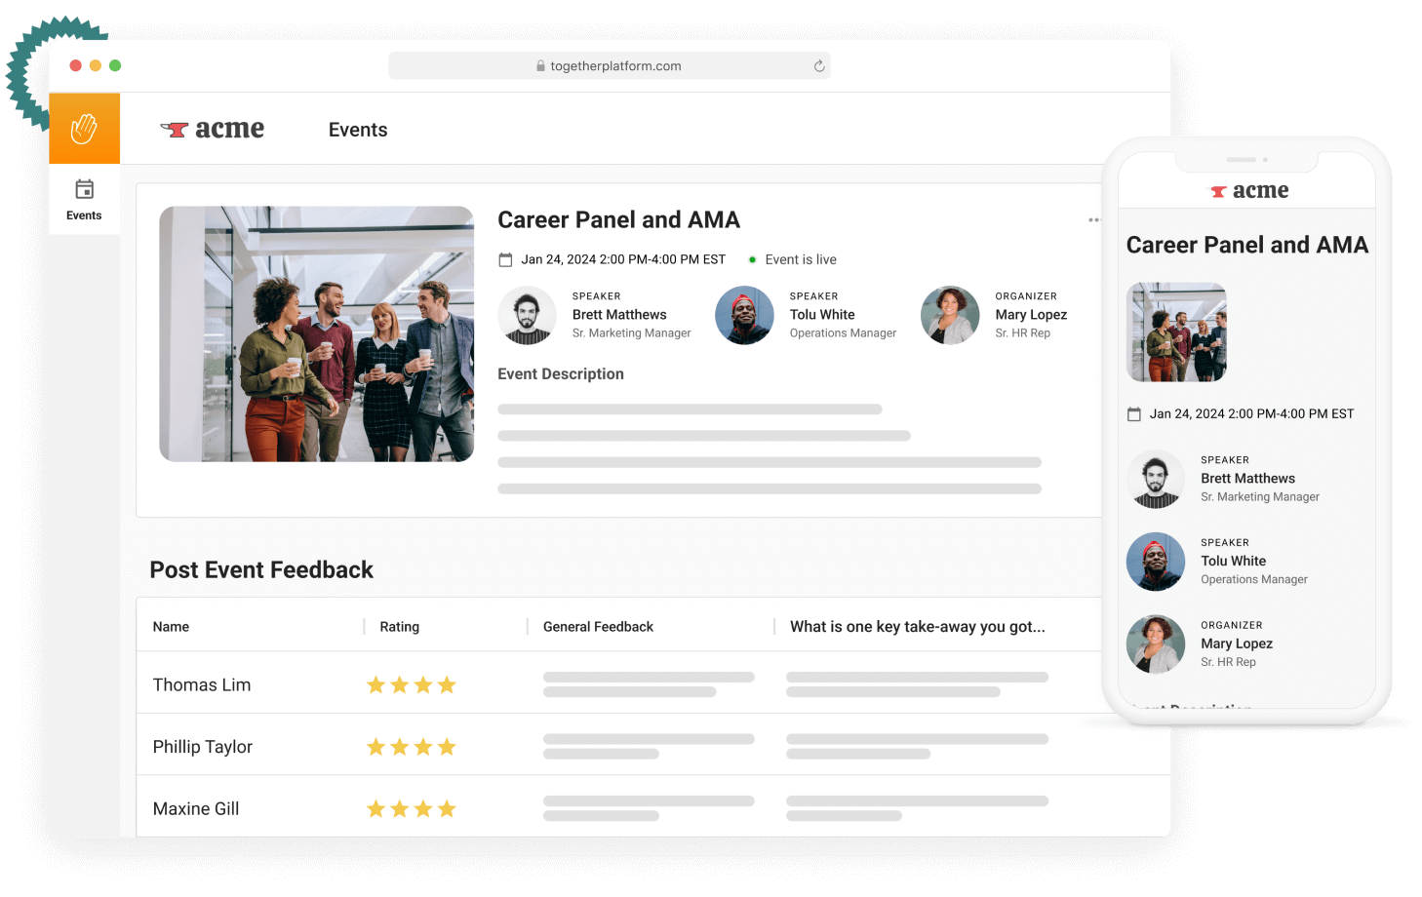1422x897 pixels.
Task: Click Maxine Gill's star rating
Action: pyautogui.click(x=412, y=809)
